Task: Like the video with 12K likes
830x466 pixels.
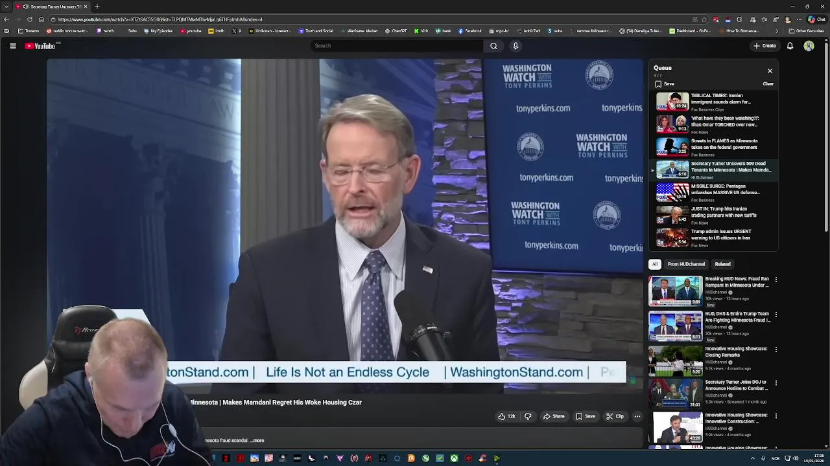Action: click(x=507, y=417)
